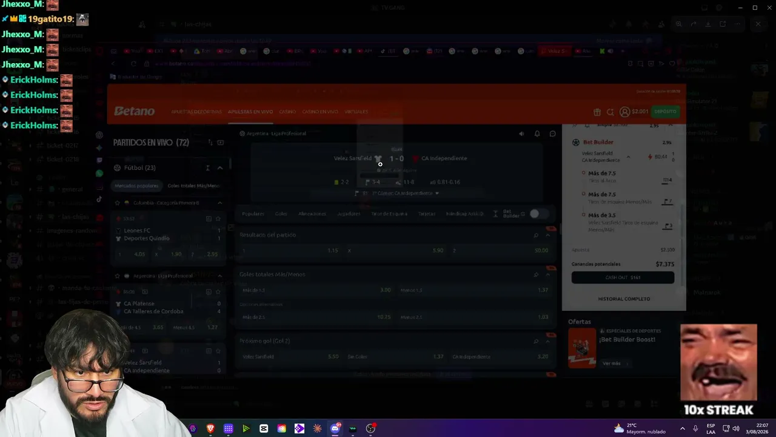Collapse the Resultado del partido section
Screen dimensions: 776x437
[x=548, y=235]
